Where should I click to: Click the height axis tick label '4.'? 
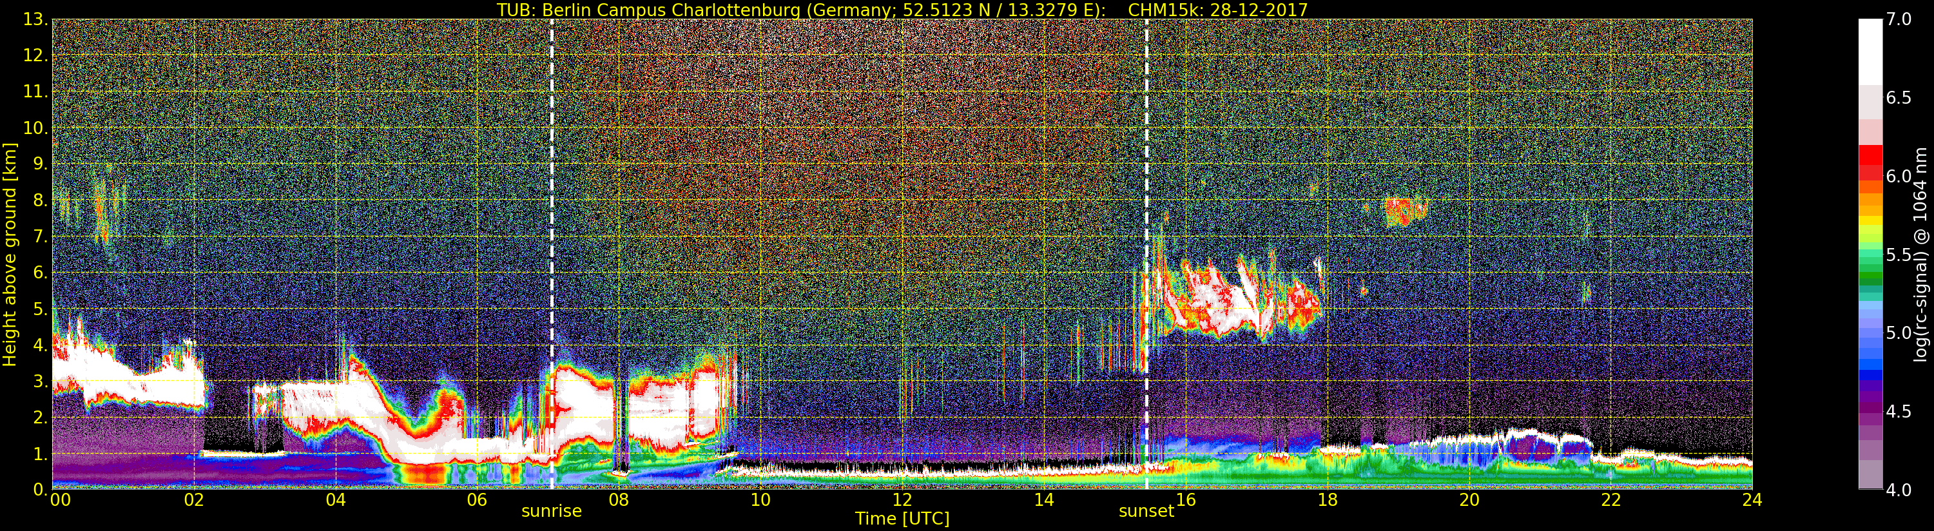coord(40,345)
